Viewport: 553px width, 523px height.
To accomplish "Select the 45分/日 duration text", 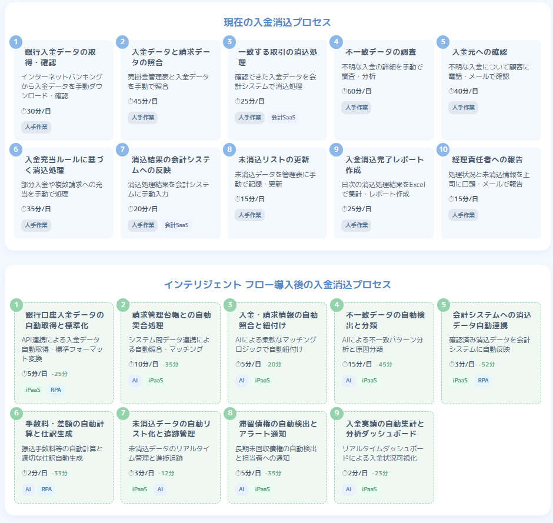I will click(145, 101).
